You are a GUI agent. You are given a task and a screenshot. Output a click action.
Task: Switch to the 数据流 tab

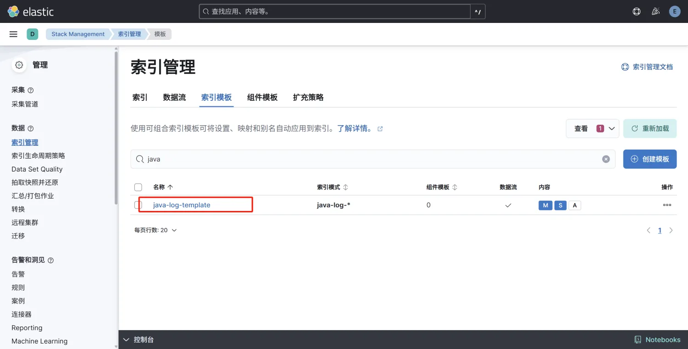pos(174,97)
